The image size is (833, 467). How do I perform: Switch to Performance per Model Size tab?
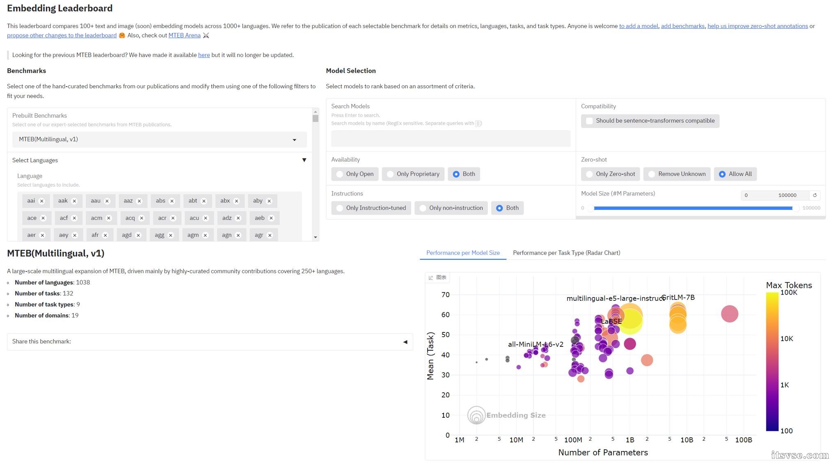click(x=463, y=253)
